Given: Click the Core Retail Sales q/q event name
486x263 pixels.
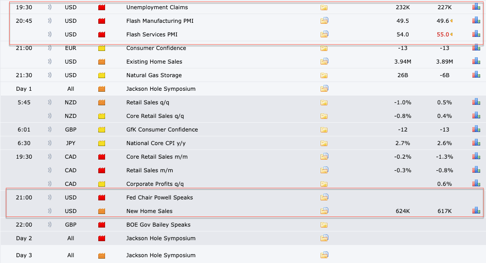Looking at the screenshot, I should tap(155, 116).
